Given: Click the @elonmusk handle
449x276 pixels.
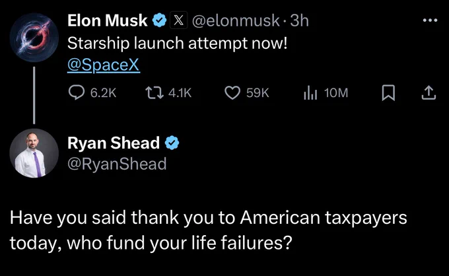Looking at the screenshot, I should click(x=236, y=20).
